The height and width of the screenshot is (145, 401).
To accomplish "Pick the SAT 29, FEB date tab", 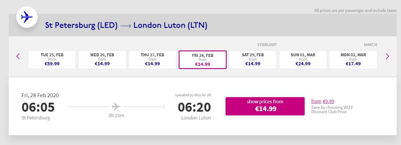I will pyautogui.click(x=253, y=59).
